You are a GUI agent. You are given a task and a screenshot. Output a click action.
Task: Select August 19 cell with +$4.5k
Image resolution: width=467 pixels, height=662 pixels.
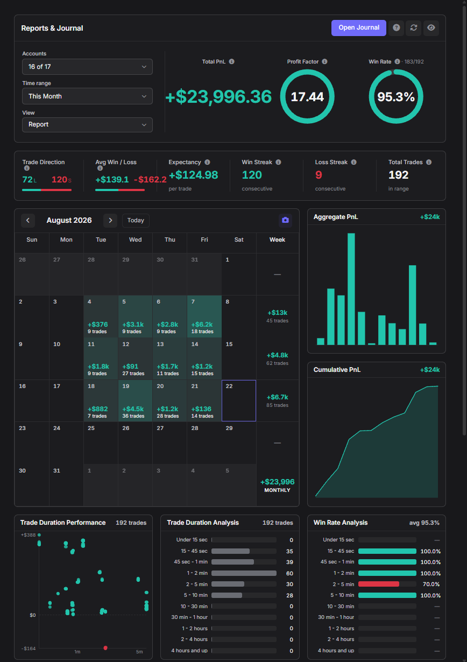tap(135, 400)
